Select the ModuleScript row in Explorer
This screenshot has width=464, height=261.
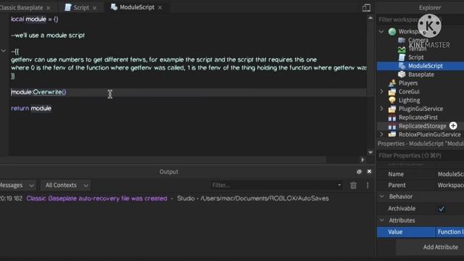(420, 66)
